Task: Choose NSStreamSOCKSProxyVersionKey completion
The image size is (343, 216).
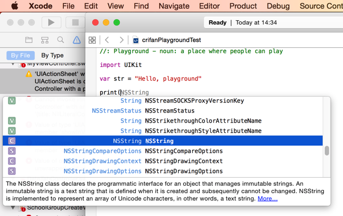Action: (163, 101)
